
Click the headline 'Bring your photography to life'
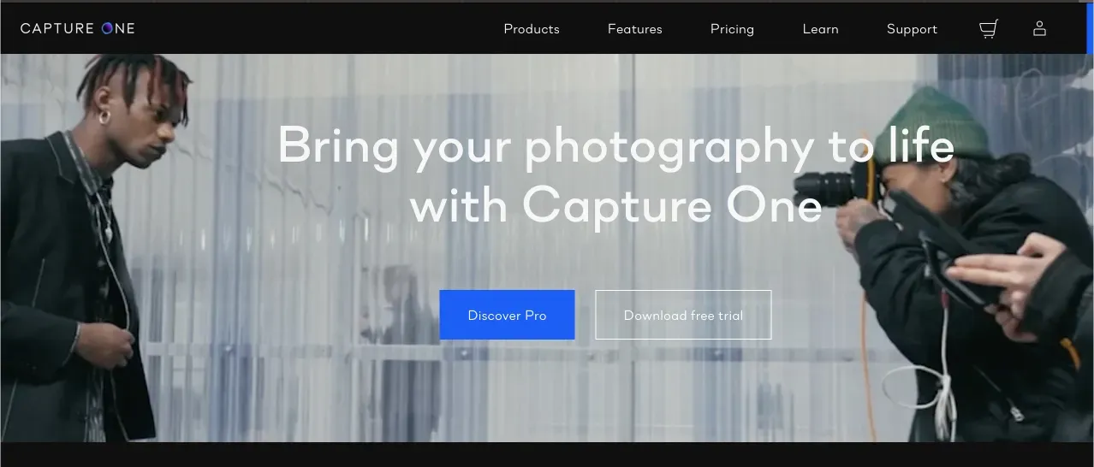(x=616, y=145)
